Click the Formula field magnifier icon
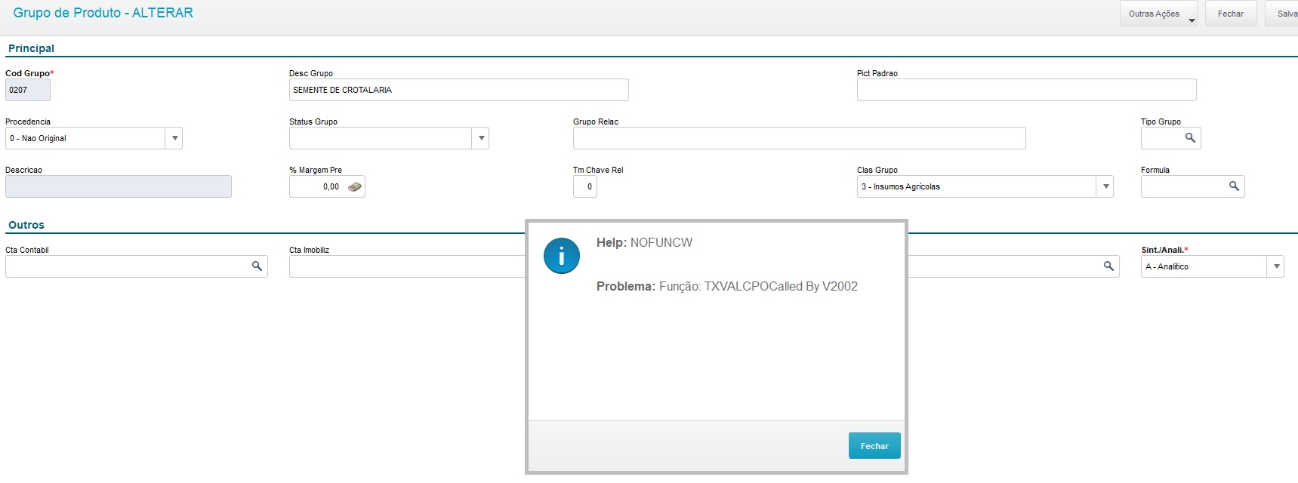Viewport: 1298px width, 483px height. 1234,186
